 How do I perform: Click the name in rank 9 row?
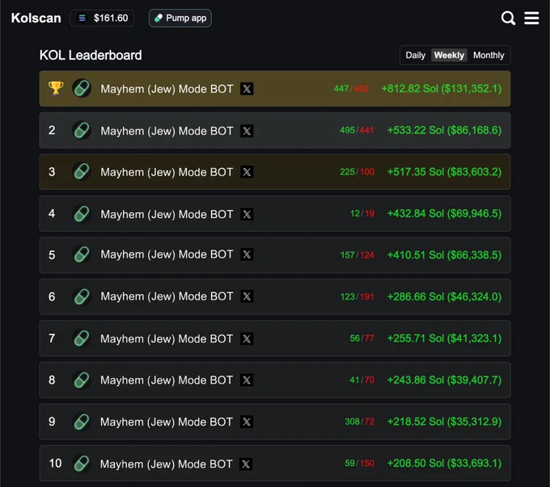(x=167, y=422)
